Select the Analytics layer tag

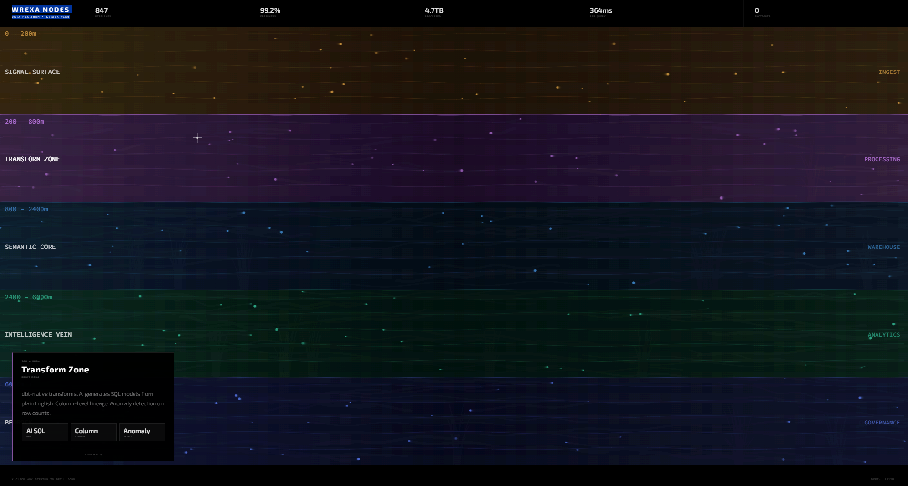884,335
